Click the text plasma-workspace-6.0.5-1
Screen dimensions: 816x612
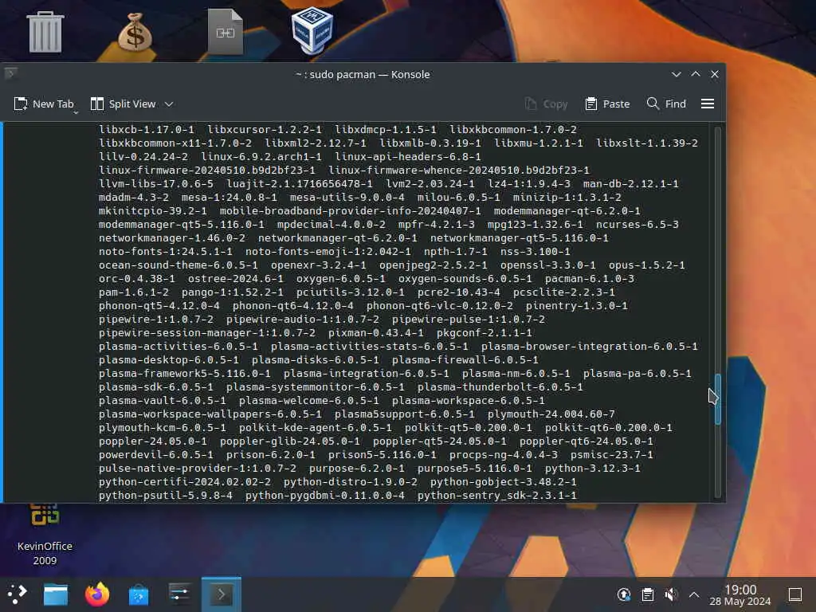click(x=469, y=400)
